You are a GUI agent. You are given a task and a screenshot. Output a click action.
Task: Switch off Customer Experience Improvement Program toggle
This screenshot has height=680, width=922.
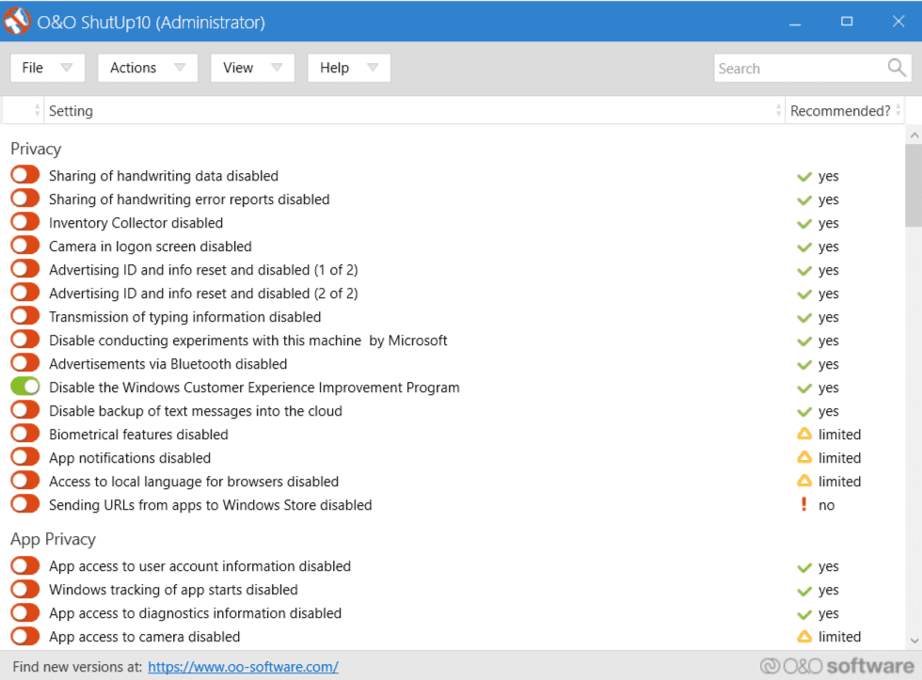(24, 387)
